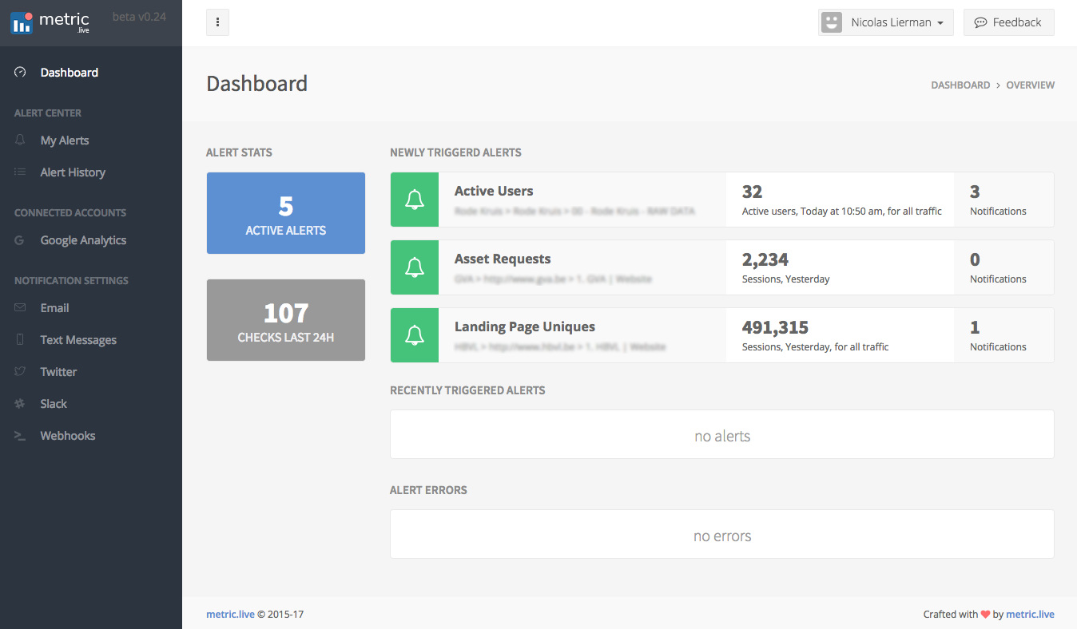1077x629 pixels.
Task: Click the bell icon for Active Users alert
Action: coord(415,200)
